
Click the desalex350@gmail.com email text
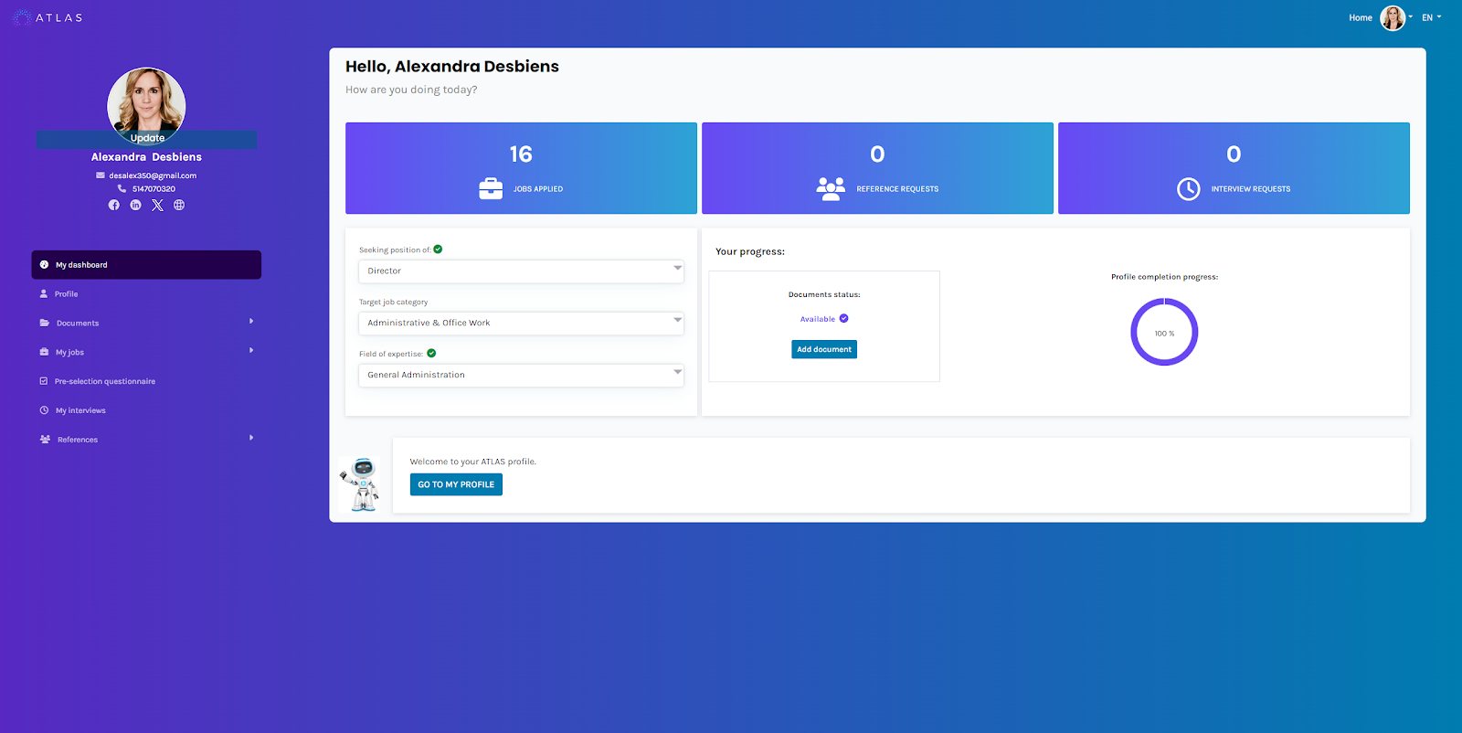coord(153,175)
